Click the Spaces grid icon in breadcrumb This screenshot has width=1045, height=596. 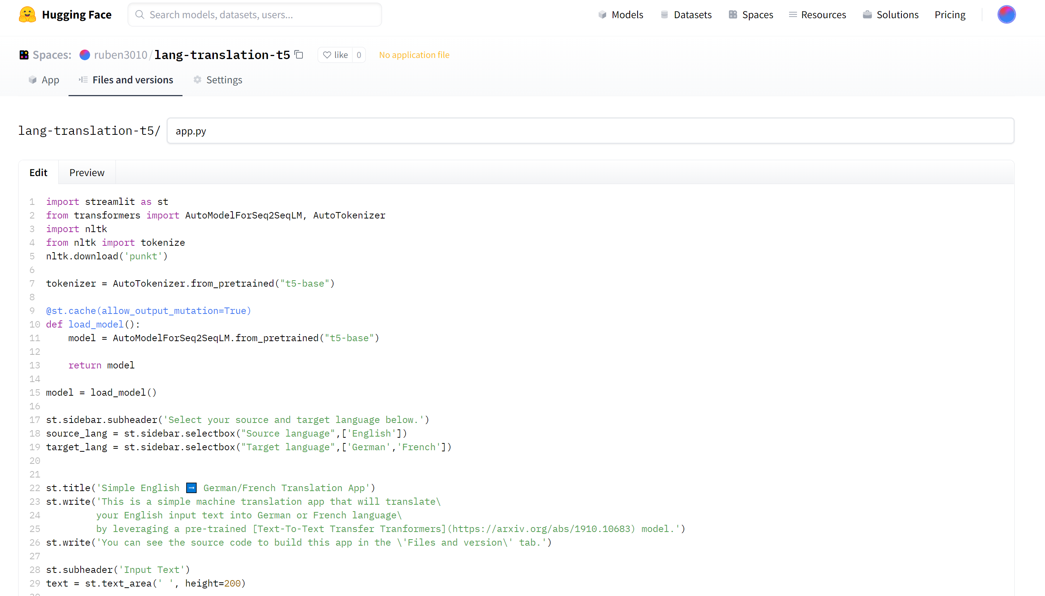(24, 55)
